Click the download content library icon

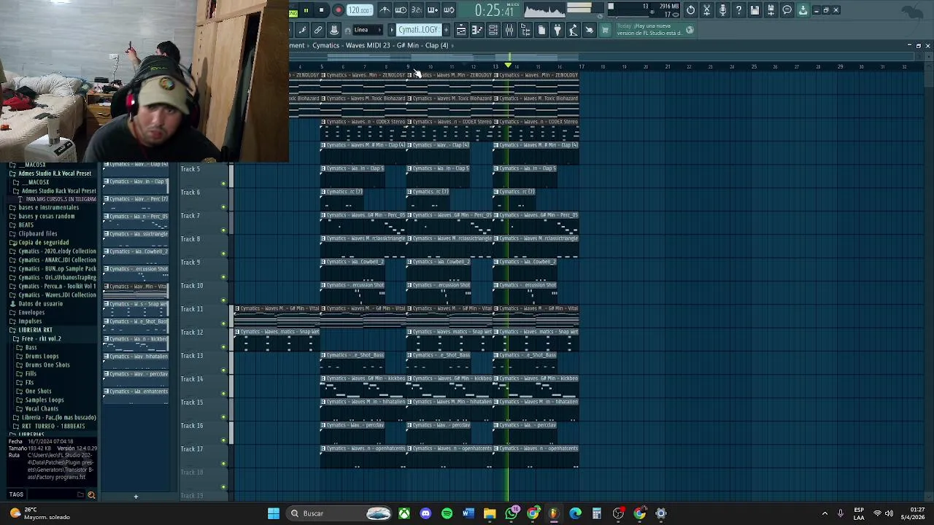[x=803, y=10]
